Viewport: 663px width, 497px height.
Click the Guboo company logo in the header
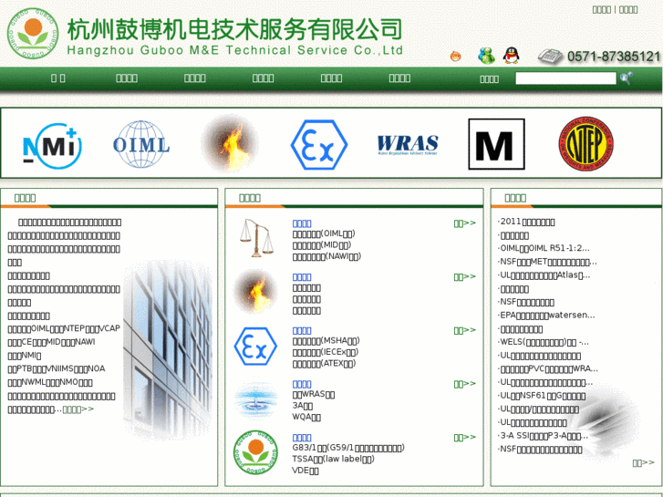tap(33, 34)
